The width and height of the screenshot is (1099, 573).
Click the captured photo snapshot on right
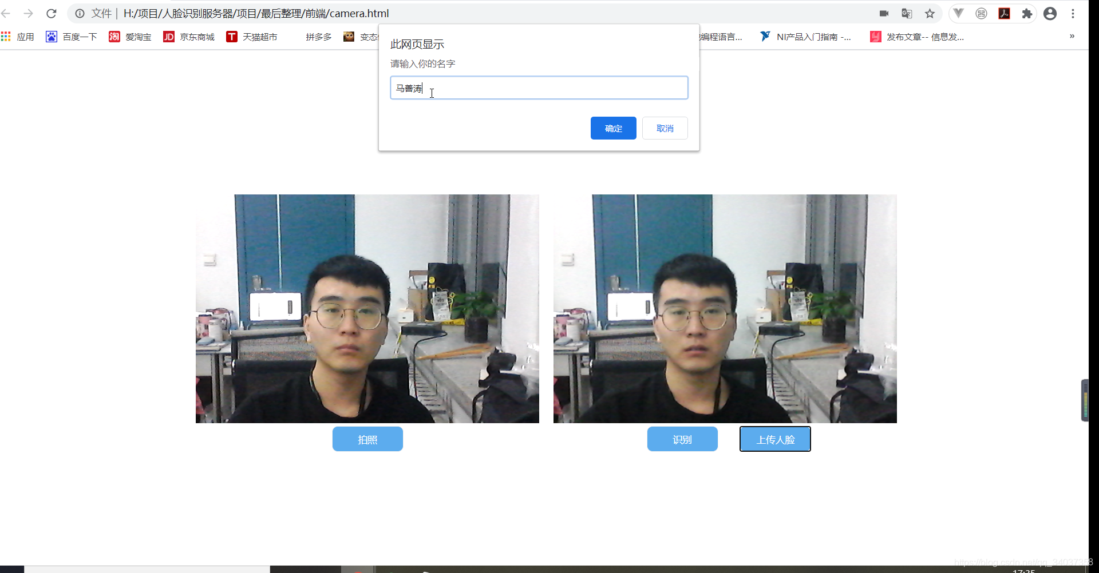725,309
